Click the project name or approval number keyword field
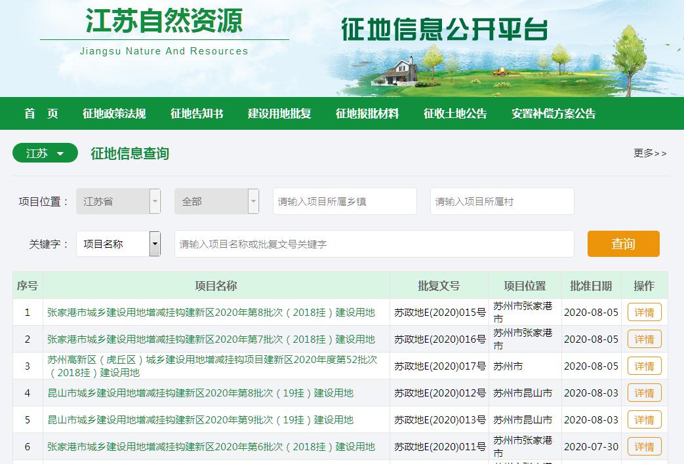The image size is (684, 464). [374, 244]
